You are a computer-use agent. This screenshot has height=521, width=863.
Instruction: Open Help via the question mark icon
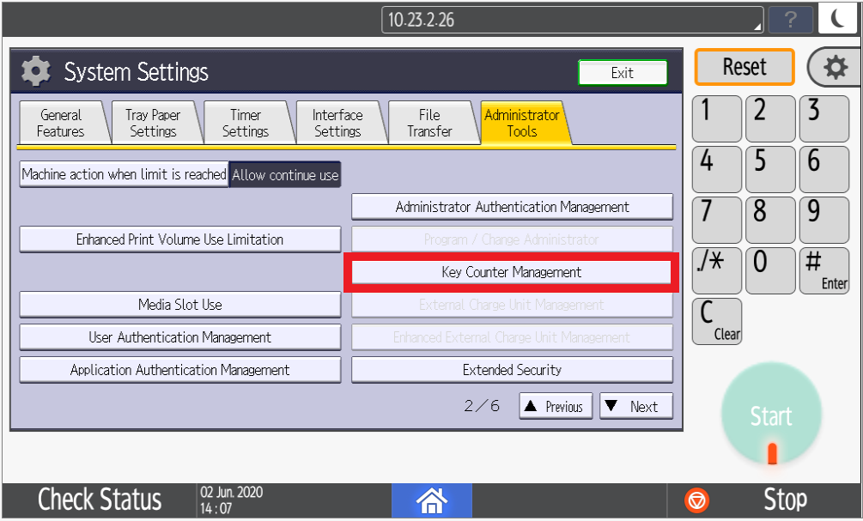point(789,19)
